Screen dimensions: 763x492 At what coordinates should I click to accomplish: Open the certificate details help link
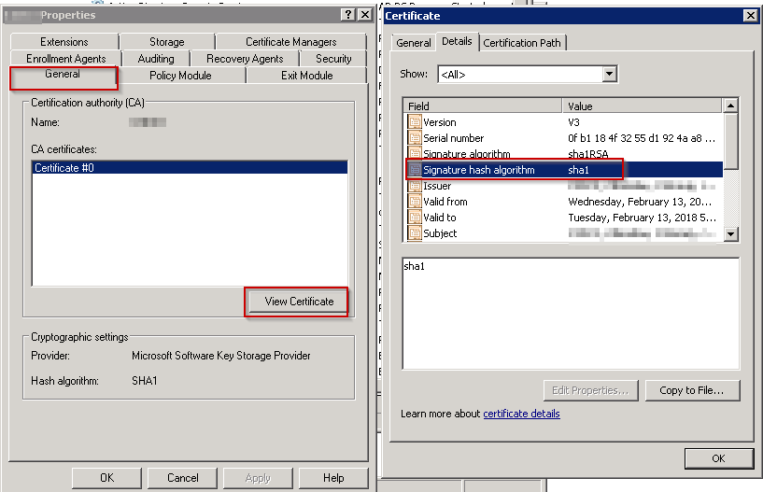521,414
